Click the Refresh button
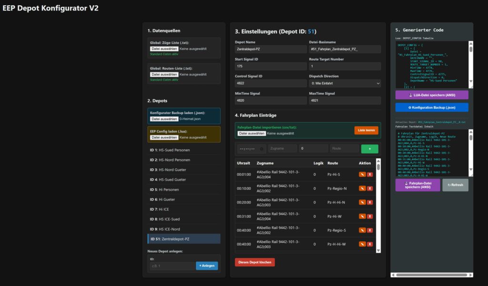Viewport: 488px width, 286px height. click(x=455, y=185)
